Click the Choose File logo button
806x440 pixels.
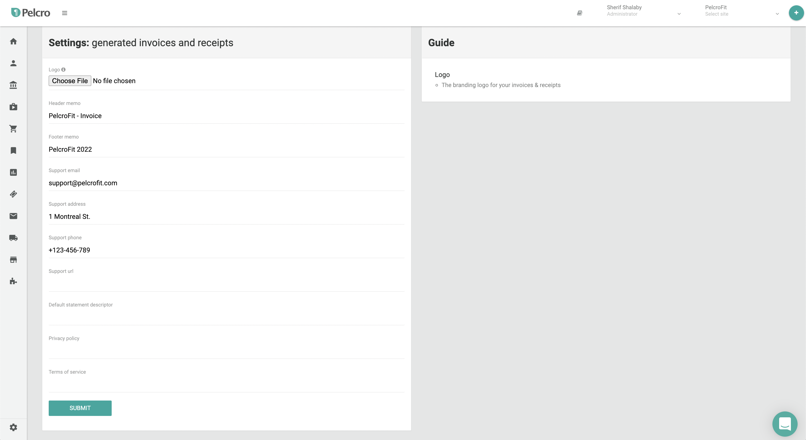70,81
